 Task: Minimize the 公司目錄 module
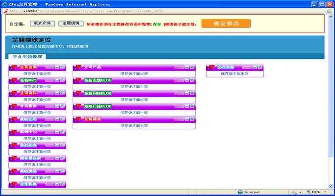point(254,67)
